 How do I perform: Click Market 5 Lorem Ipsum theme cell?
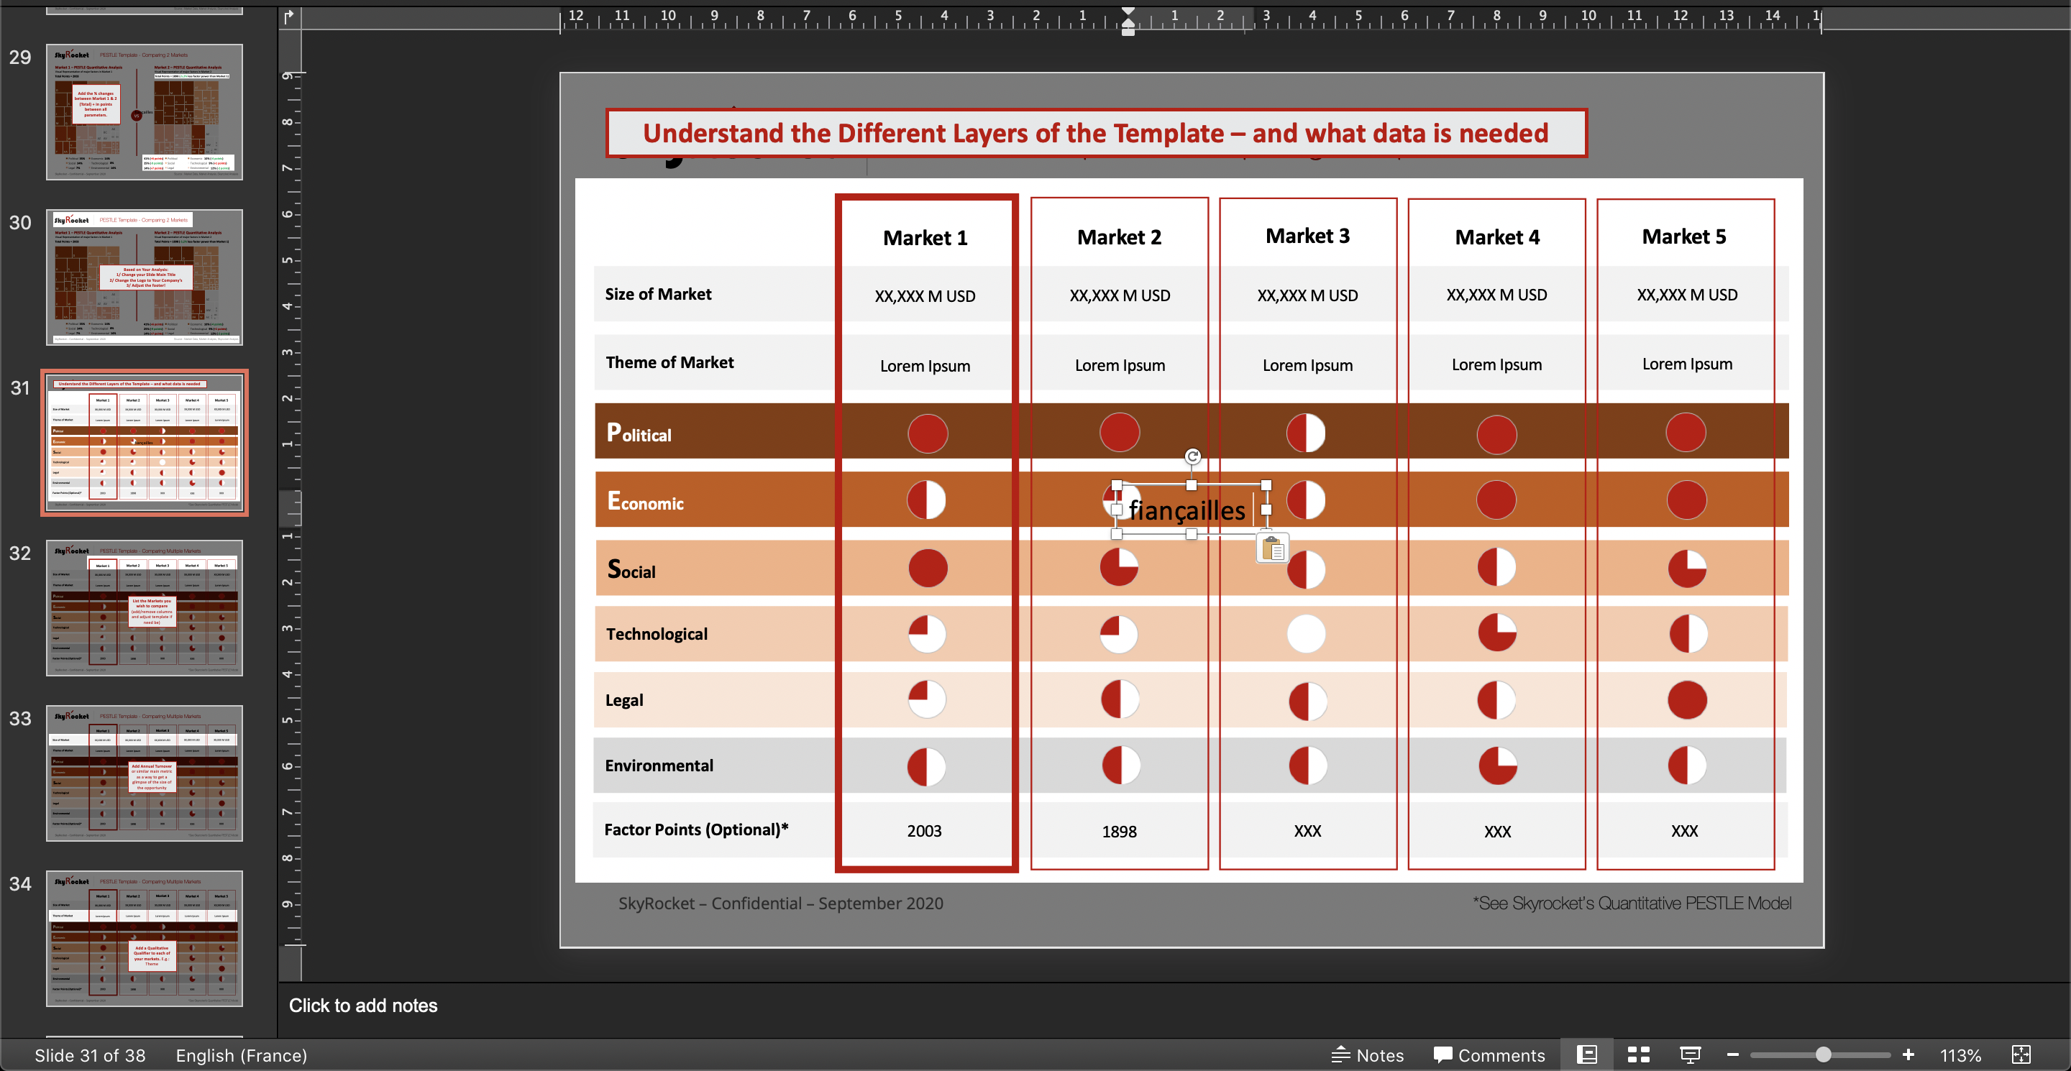pos(1688,364)
